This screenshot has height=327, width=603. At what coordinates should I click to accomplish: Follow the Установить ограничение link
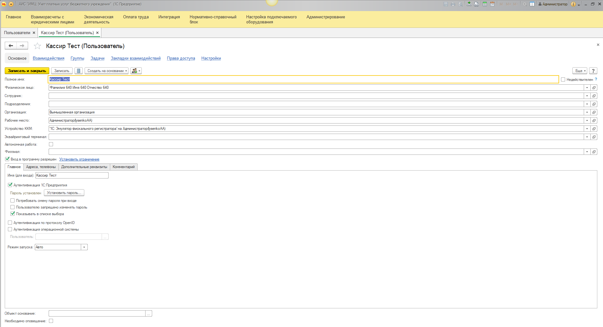(x=79, y=159)
